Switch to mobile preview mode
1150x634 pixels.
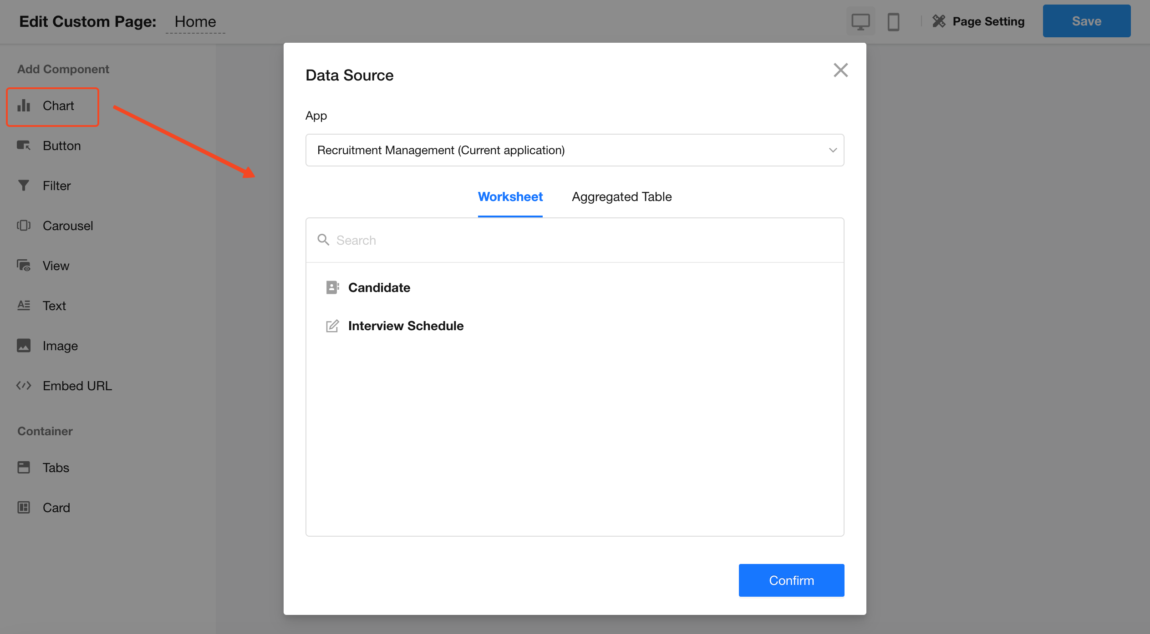click(x=893, y=21)
